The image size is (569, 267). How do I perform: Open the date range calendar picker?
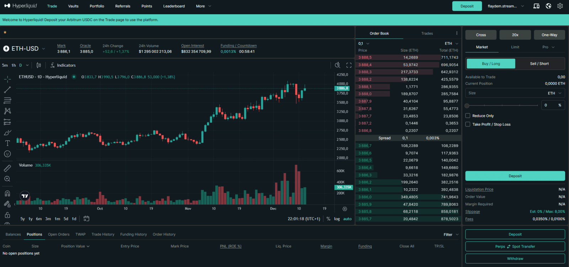[86, 219]
